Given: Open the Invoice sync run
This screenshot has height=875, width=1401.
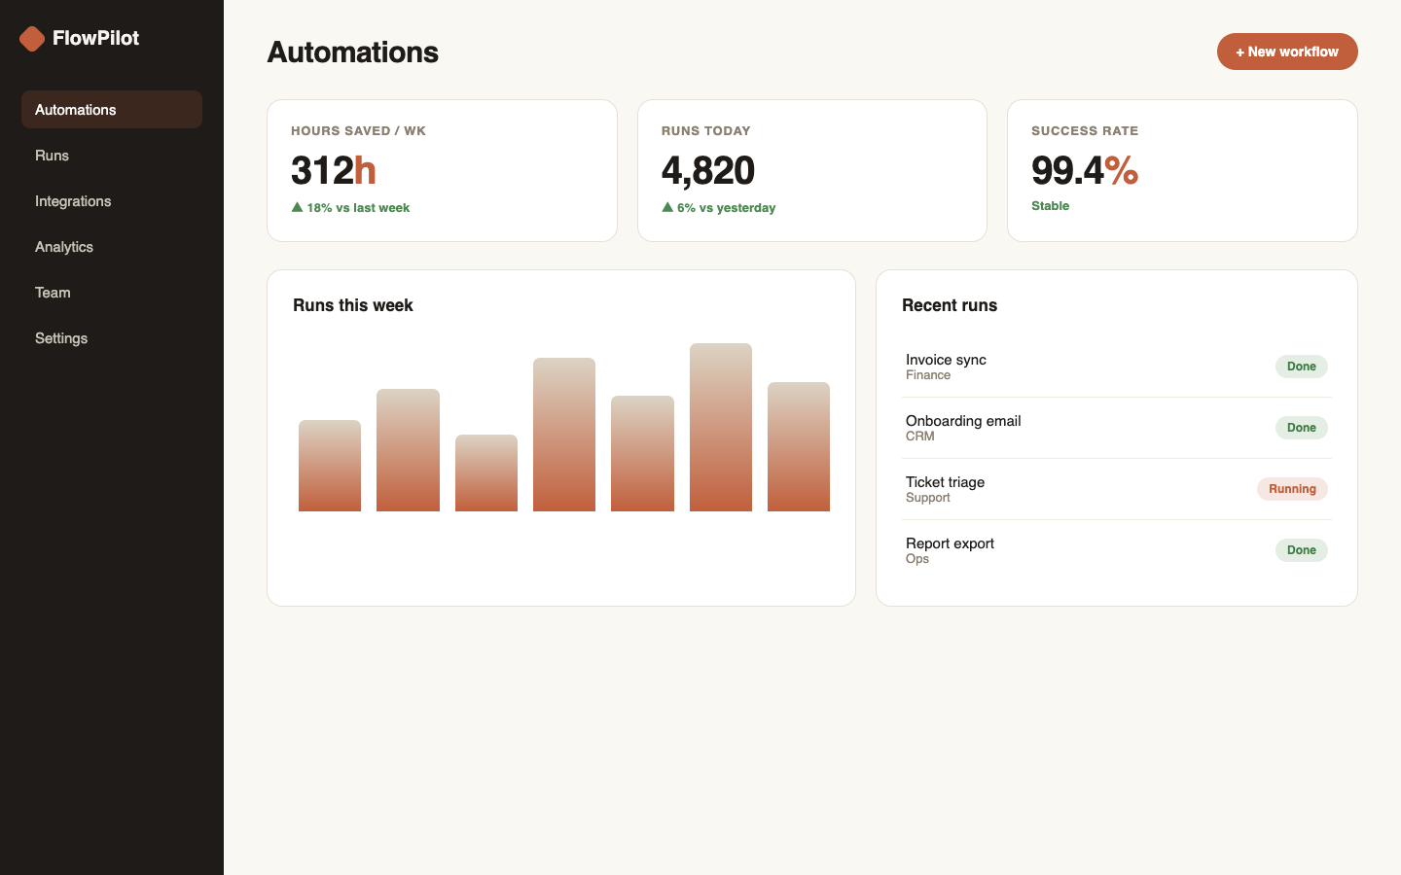Looking at the screenshot, I should [1117, 367].
